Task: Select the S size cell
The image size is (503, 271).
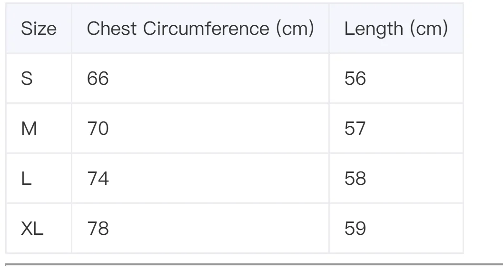Action: tap(27, 79)
